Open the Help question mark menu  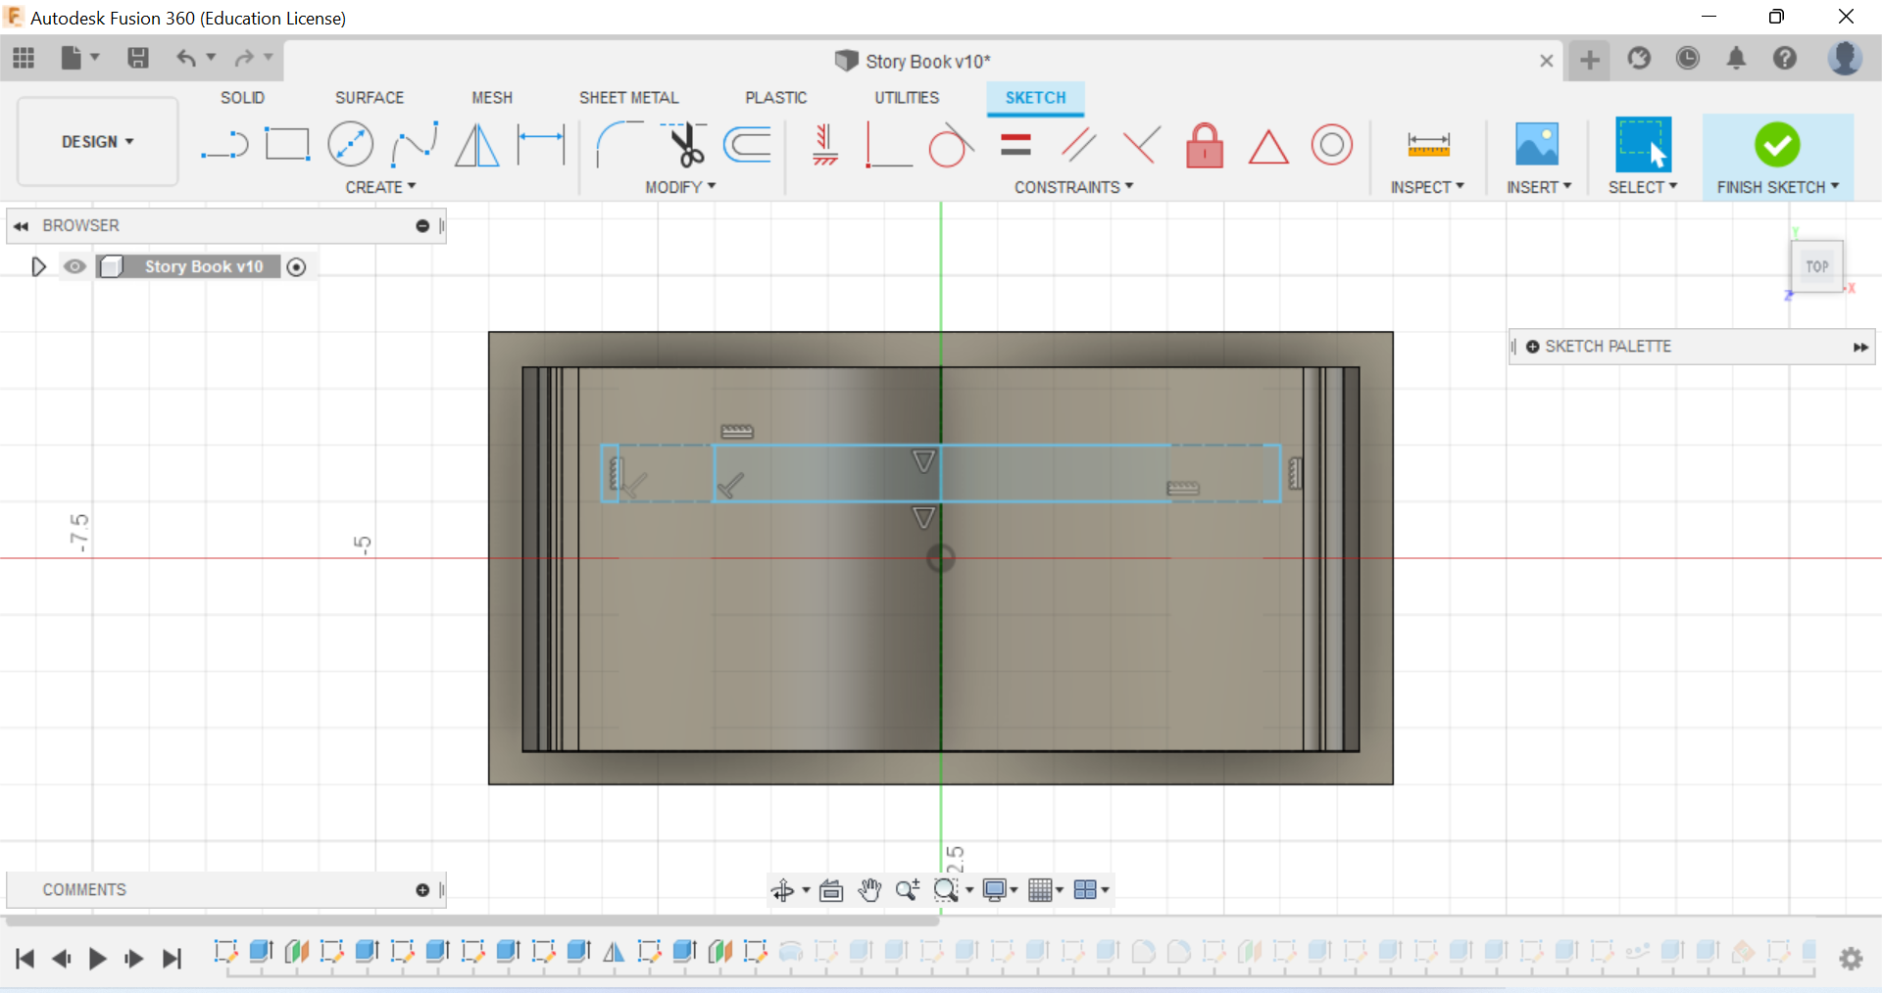pyautogui.click(x=1785, y=59)
